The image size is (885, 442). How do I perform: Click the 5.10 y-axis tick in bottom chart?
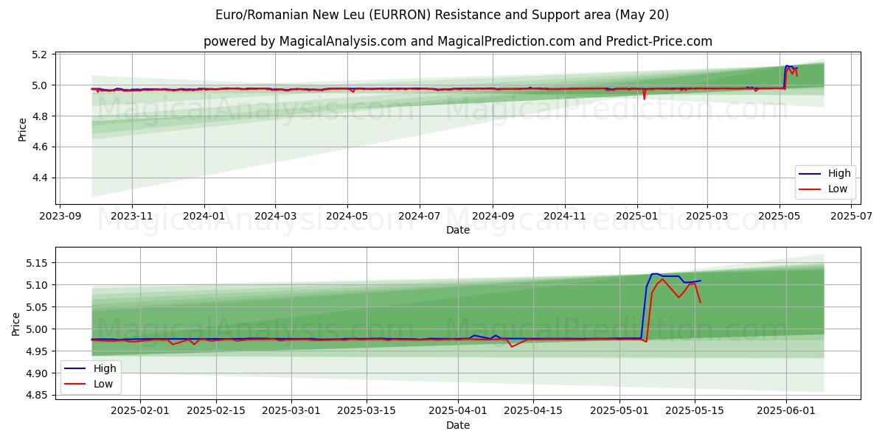tap(37, 285)
